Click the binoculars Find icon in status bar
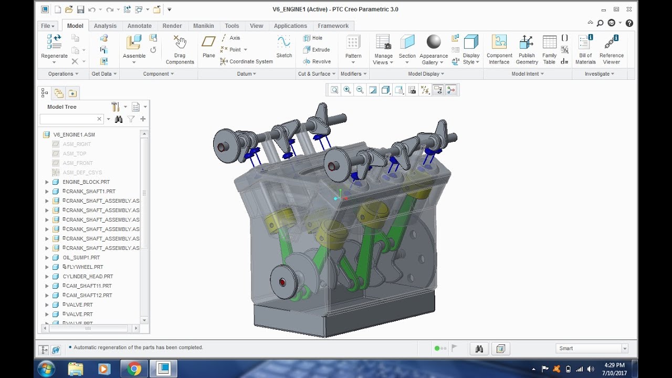672x378 pixels. [479, 348]
